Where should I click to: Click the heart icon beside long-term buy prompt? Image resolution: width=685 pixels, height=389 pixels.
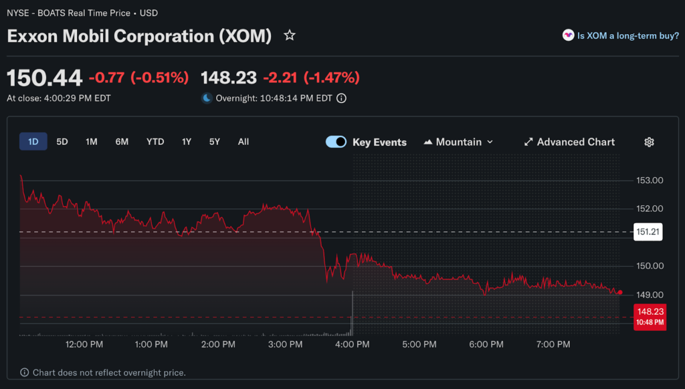click(568, 35)
